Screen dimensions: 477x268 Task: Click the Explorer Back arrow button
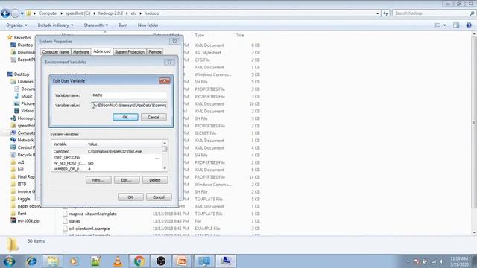coord(5,13)
